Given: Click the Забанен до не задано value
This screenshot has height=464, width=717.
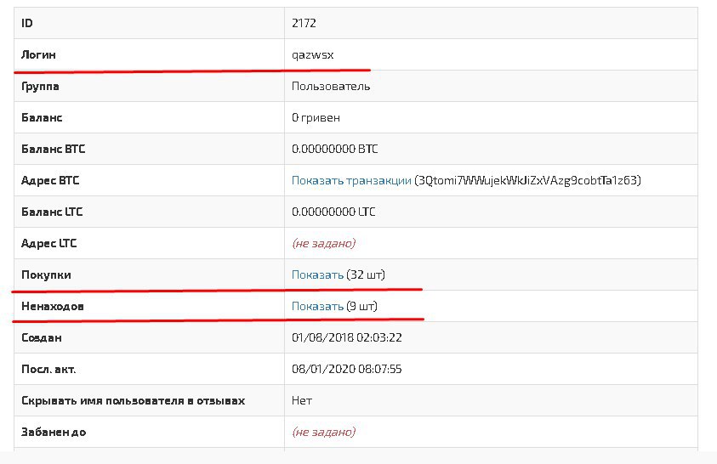Looking at the screenshot, I should [x=324, y=432].
